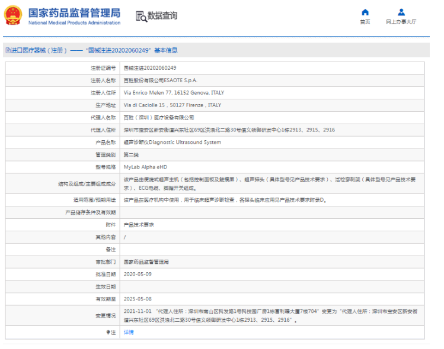Image resolution: width=444 pixels, height=349 pixels.
Task: Click the national emblem logo
Action: (x=13, y=15)
